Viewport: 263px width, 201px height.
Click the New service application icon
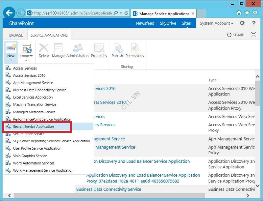11,48
